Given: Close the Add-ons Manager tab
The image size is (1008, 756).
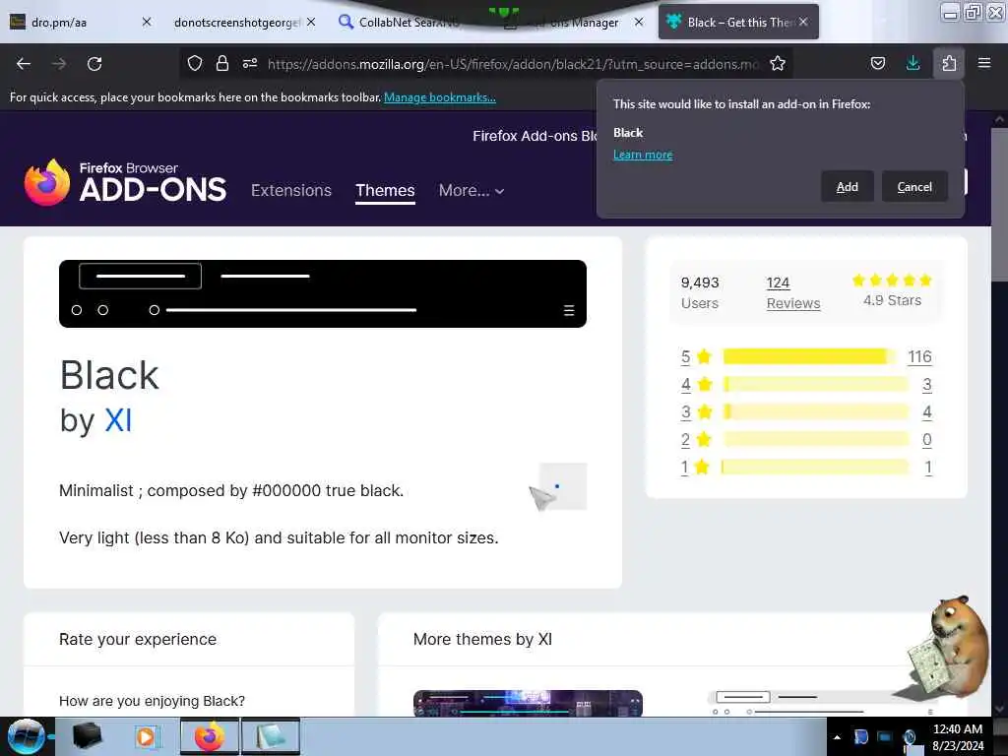Looking at the screenshot, I should click(638, 22).
